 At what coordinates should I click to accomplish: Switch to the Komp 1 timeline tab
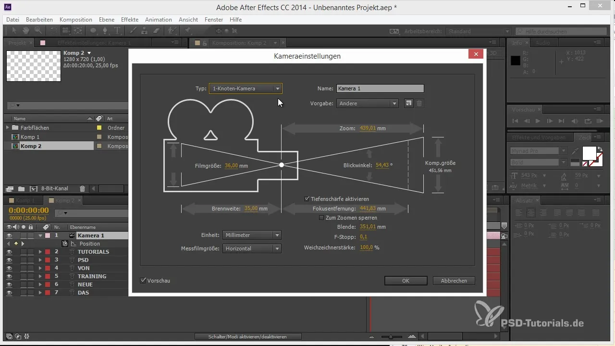tap(22, 200)
